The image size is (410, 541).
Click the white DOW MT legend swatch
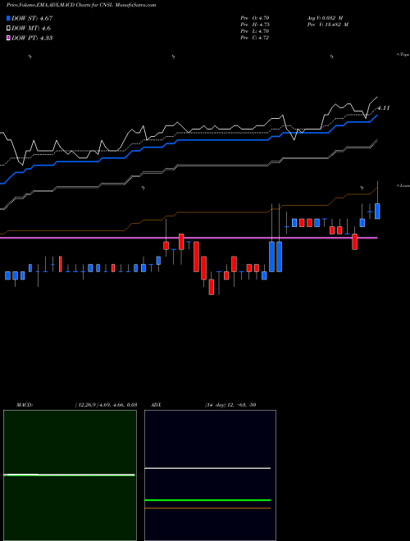pos(9,29)
